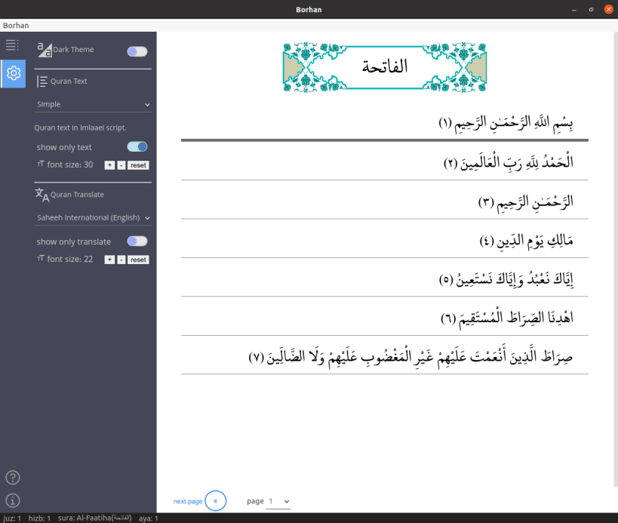Enable the Dark Theme switch
Viewport: 618px width, 523px height.
tap(137, 51)
